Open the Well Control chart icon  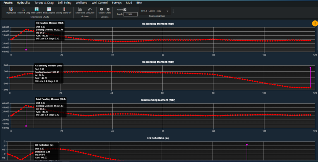(36, 9)
